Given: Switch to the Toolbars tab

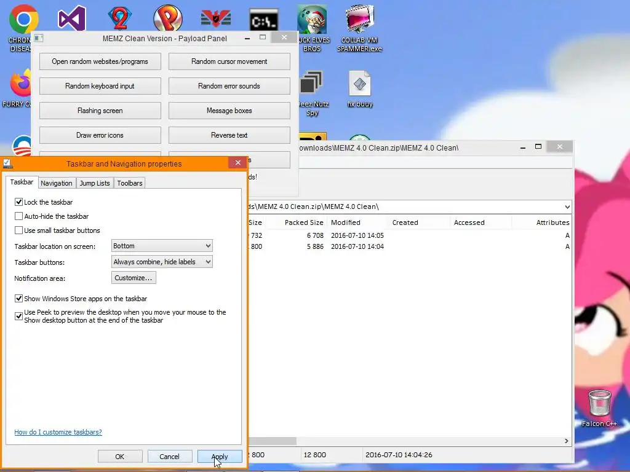Looking at the screenshot, I should click(130, 183).
